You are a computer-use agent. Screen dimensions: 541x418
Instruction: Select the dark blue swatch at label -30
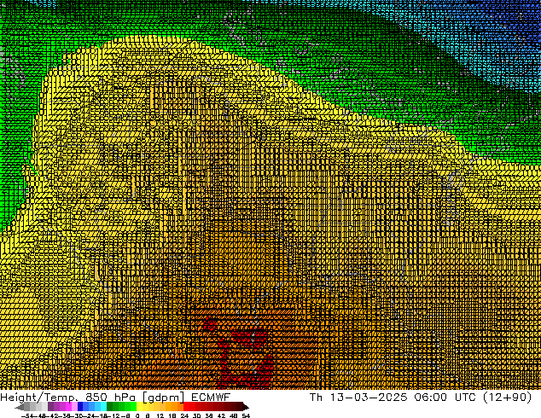(x=80, y=406)
